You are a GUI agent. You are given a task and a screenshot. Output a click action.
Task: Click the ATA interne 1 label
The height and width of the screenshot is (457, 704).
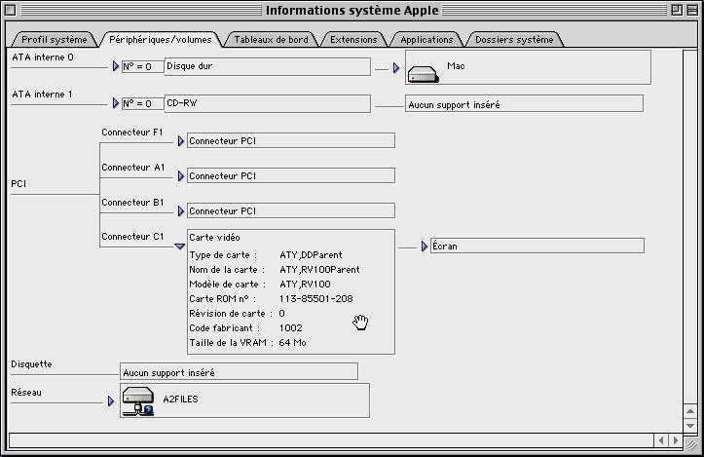coord(42,95)
